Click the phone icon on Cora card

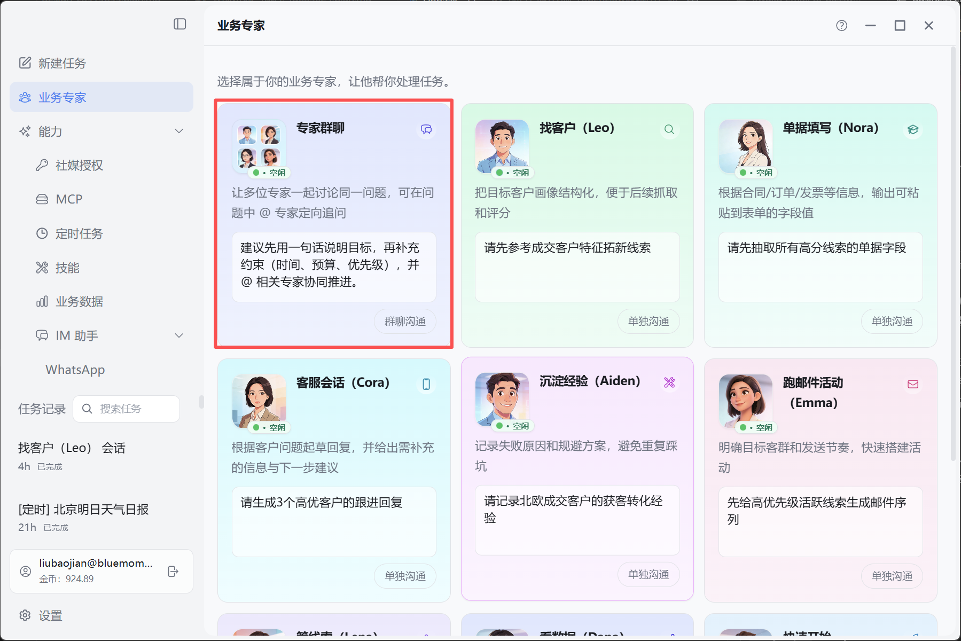426,384
